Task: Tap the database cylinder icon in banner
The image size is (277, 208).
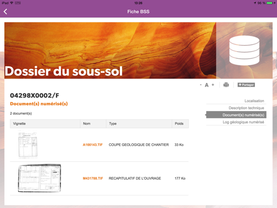Action: pyautogui.click(x=244, y=50)
